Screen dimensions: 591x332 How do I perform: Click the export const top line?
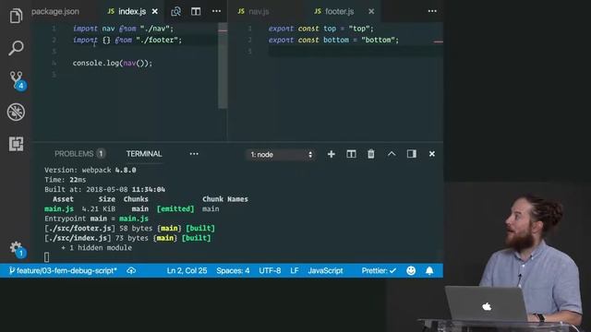(320, 29)
